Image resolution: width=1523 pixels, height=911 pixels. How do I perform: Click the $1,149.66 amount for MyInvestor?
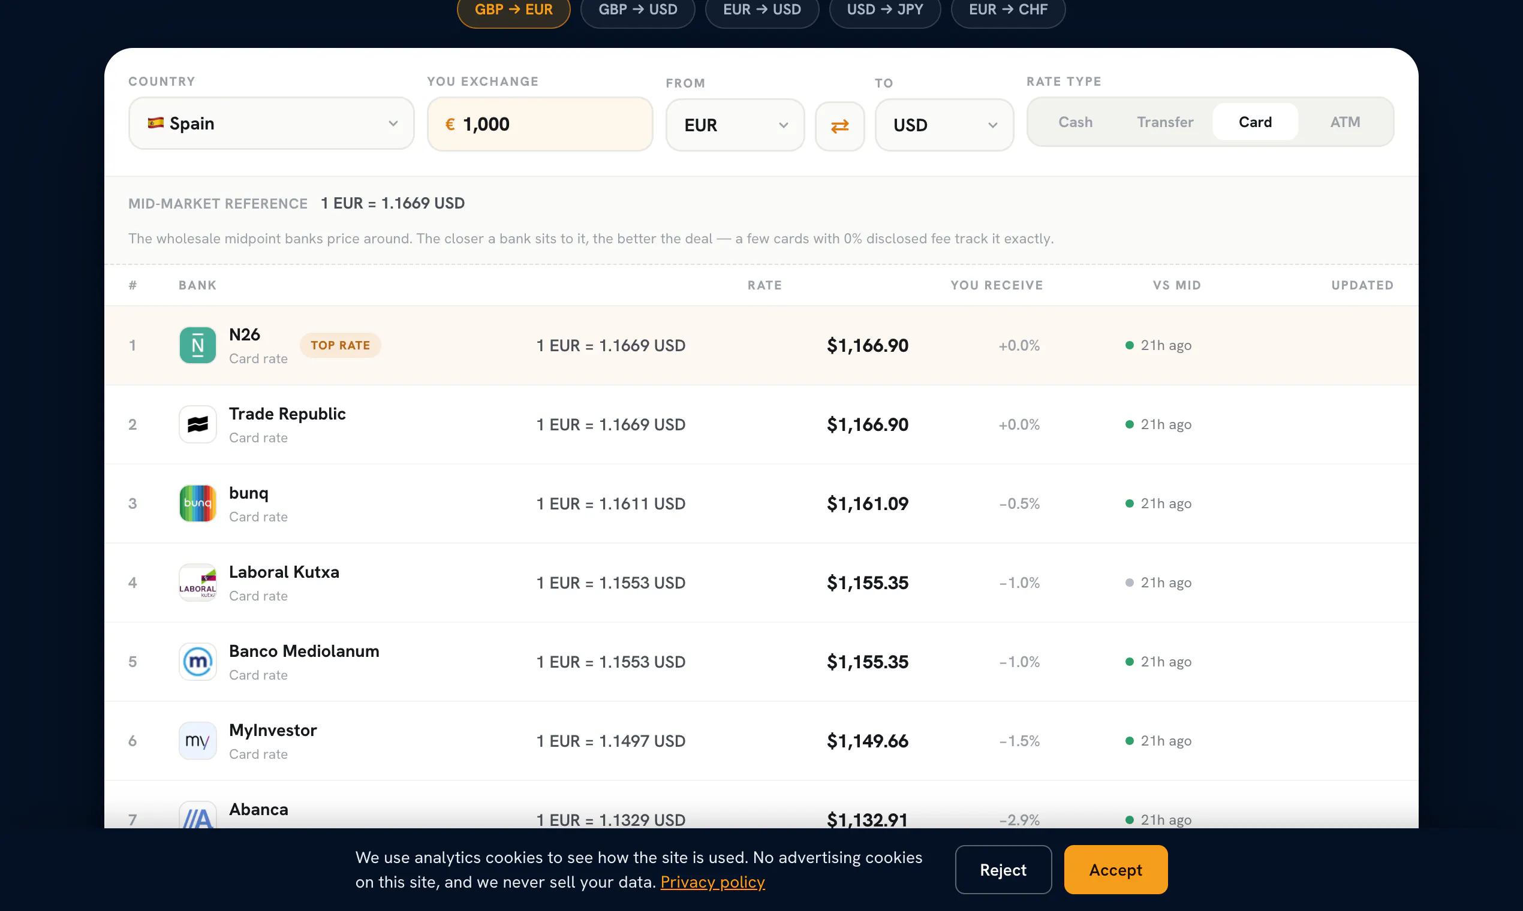pos(867,741)
